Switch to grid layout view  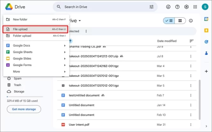click(180, 21)
